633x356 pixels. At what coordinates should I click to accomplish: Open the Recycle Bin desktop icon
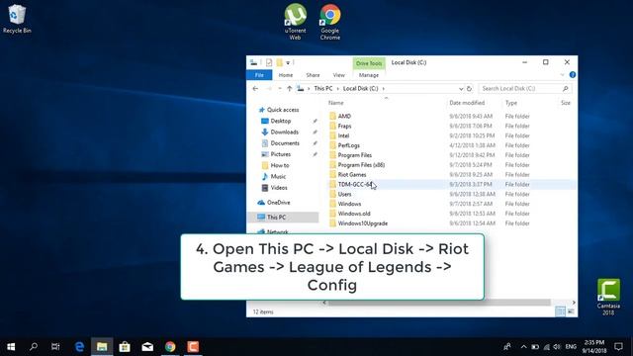[x=17, y=19]
